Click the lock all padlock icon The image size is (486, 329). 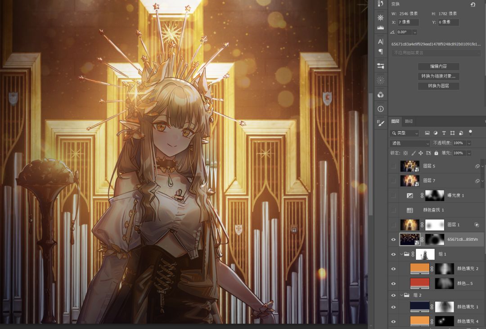coord(436,153)
